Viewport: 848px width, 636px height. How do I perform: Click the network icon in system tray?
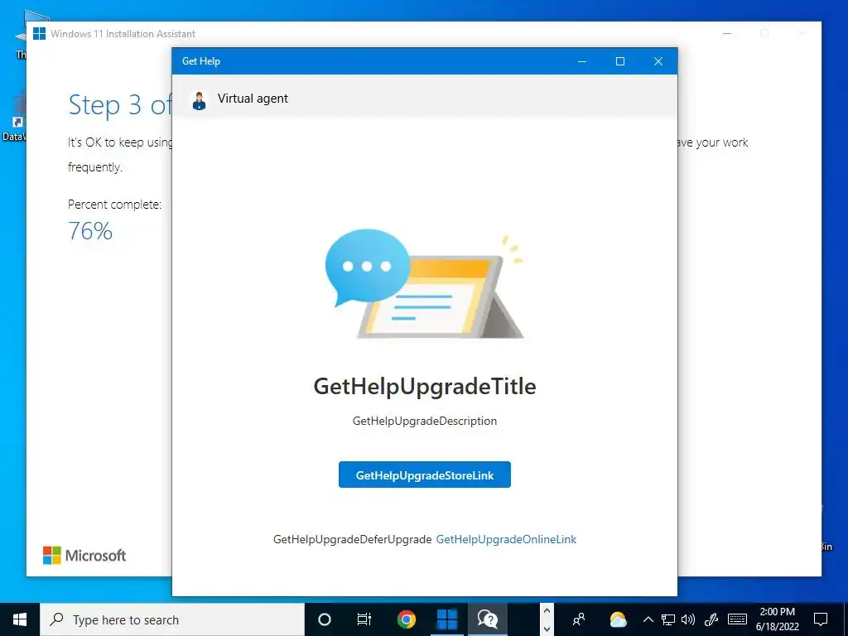[668, 619]
